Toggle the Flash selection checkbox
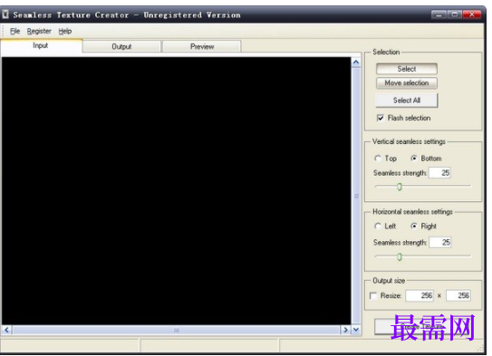The width and height of the screenshot is (492, 356). pyautogui.click(x=381, y=119)
